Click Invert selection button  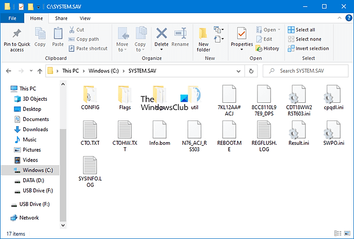tap(308, 49)
